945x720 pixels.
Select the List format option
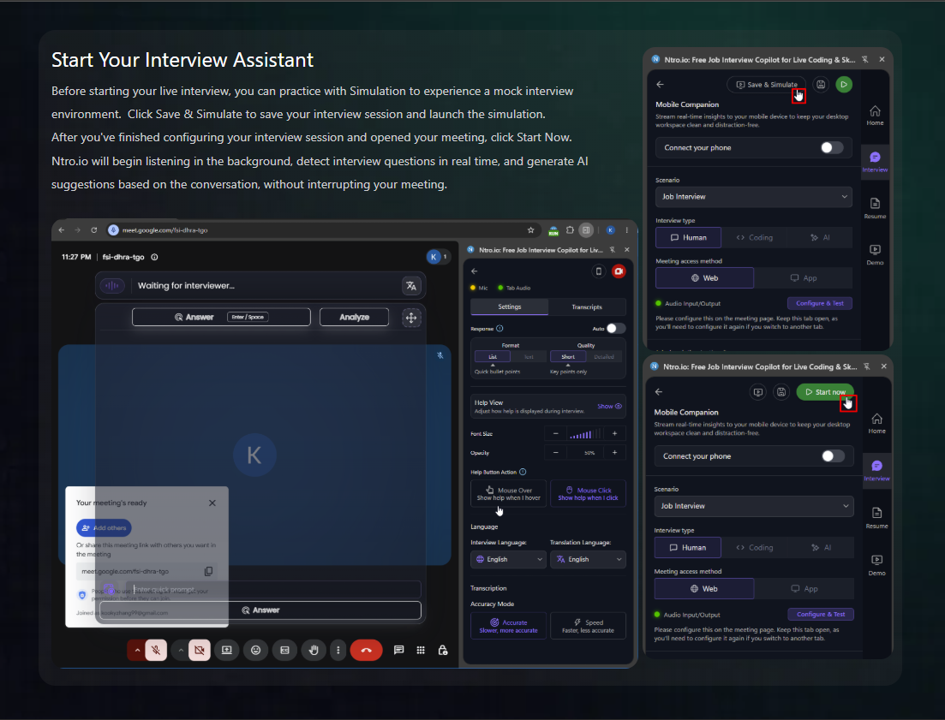[493, 357]
